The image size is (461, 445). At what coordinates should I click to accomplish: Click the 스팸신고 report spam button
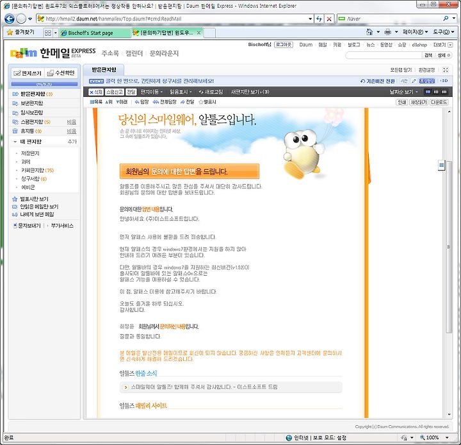pos(115,92)
